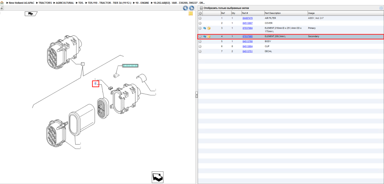Add DECAL row with its plus icon
The width and height of the screenshot is (384, 184).
coord(200,52)
